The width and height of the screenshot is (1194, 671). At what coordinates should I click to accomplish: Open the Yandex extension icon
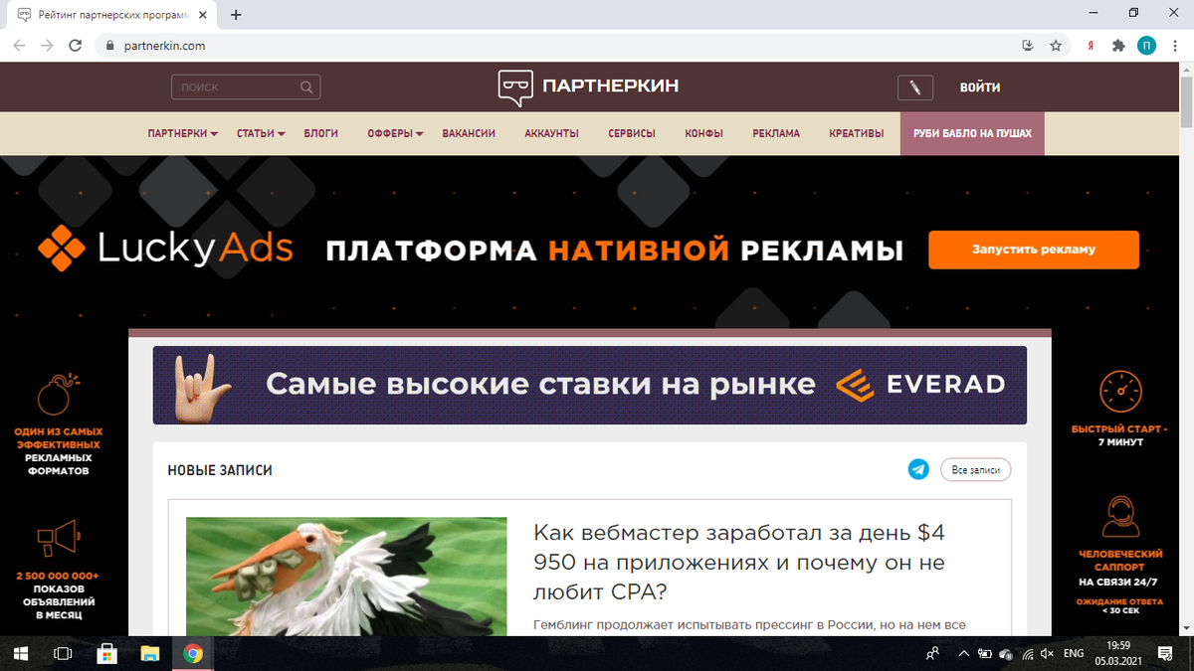1092,46
